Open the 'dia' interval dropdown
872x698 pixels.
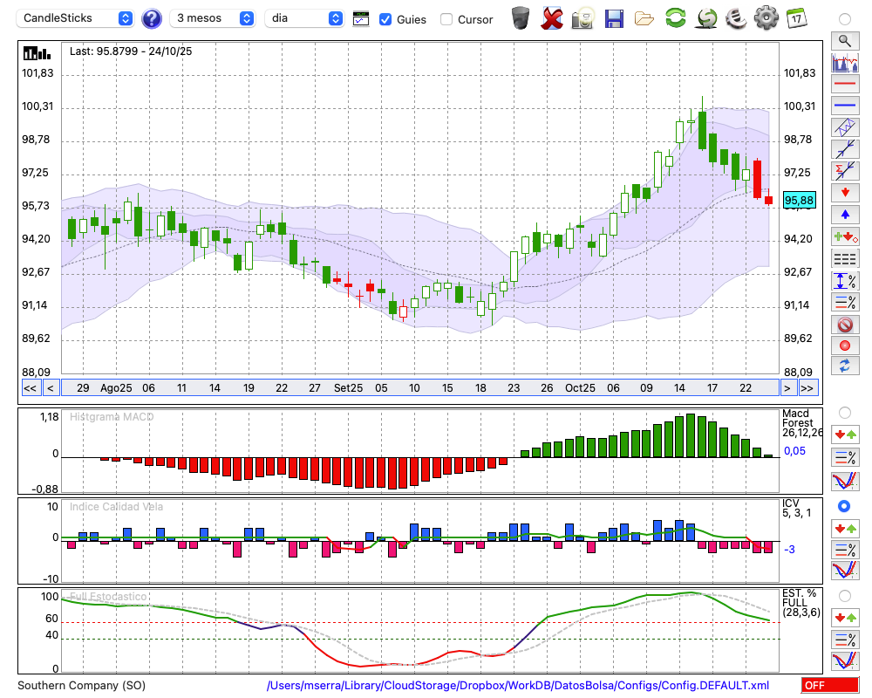tap(304, 18)
